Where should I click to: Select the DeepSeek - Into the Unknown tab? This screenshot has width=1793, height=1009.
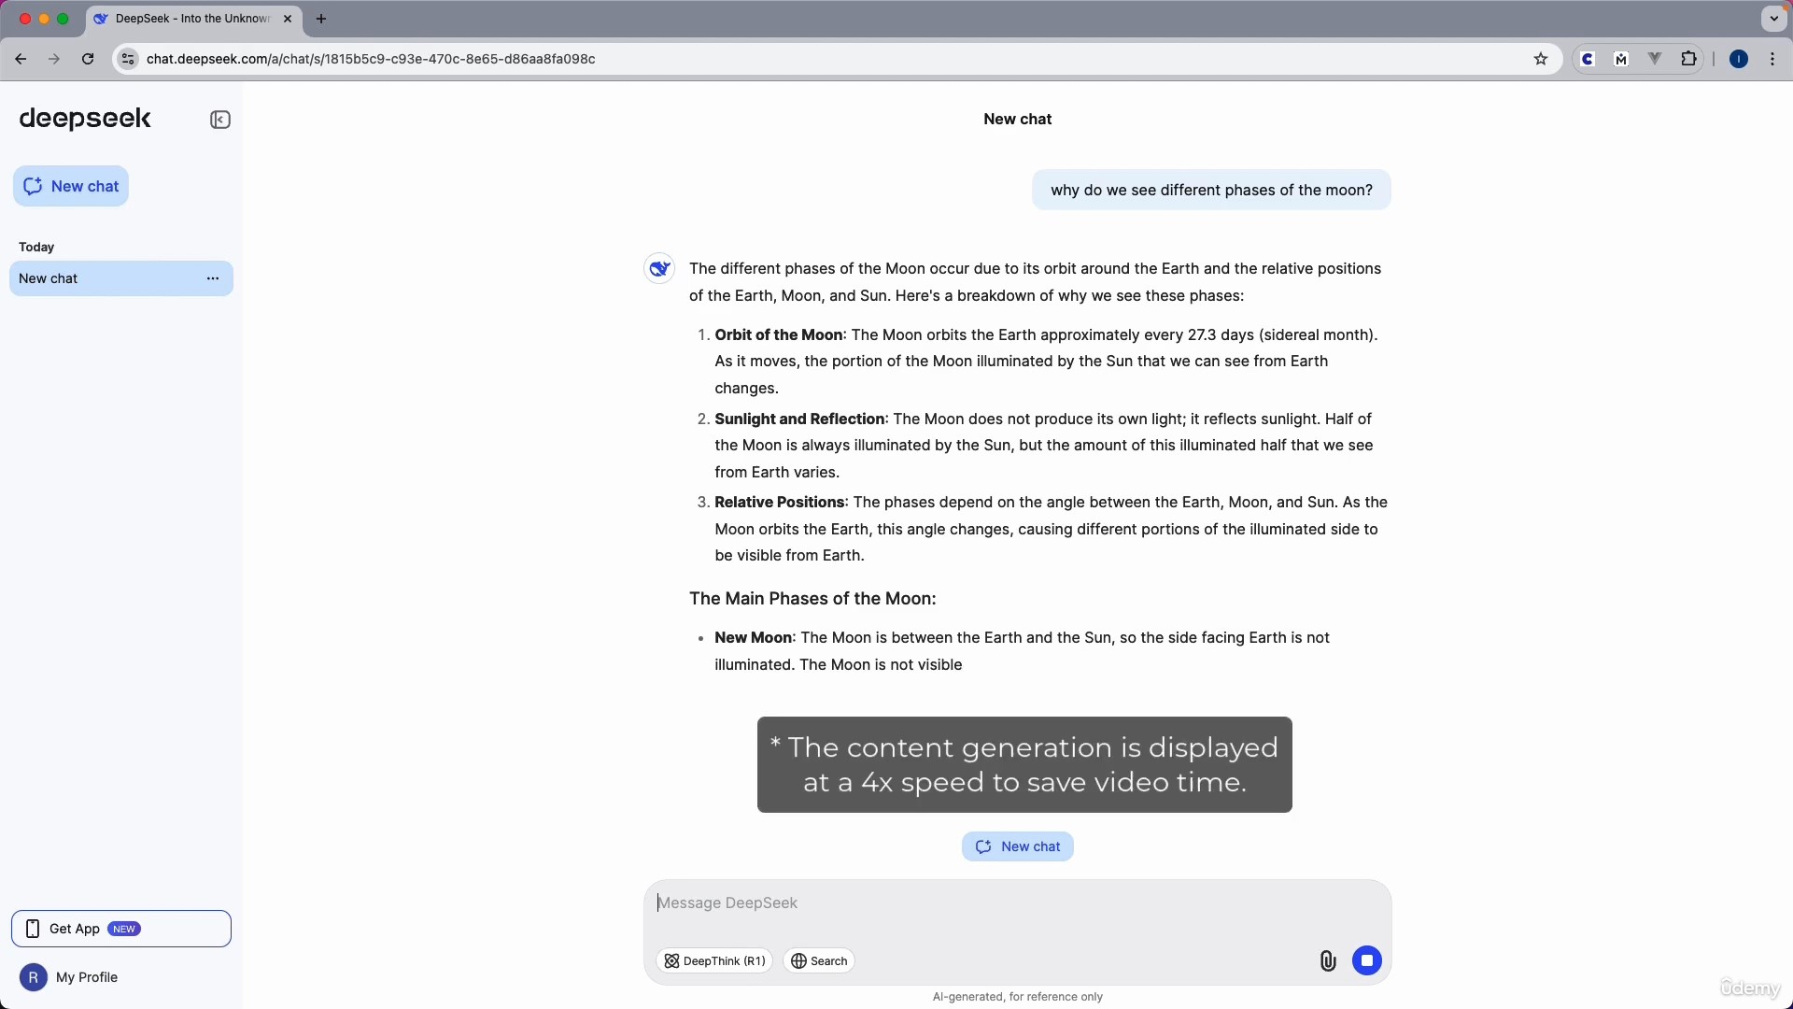(x=194, y=19)
